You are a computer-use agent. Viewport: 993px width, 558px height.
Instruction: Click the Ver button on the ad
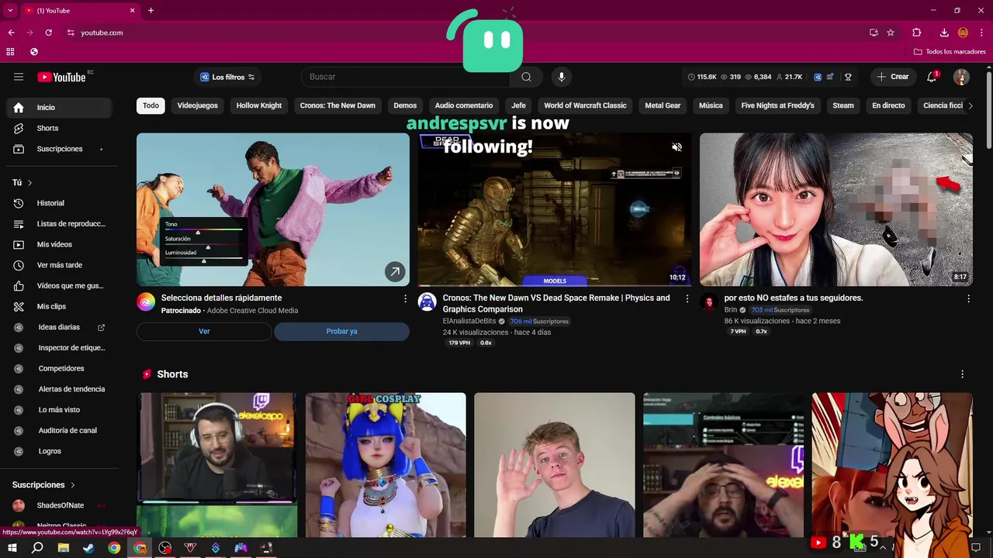(x=204, y=332)
